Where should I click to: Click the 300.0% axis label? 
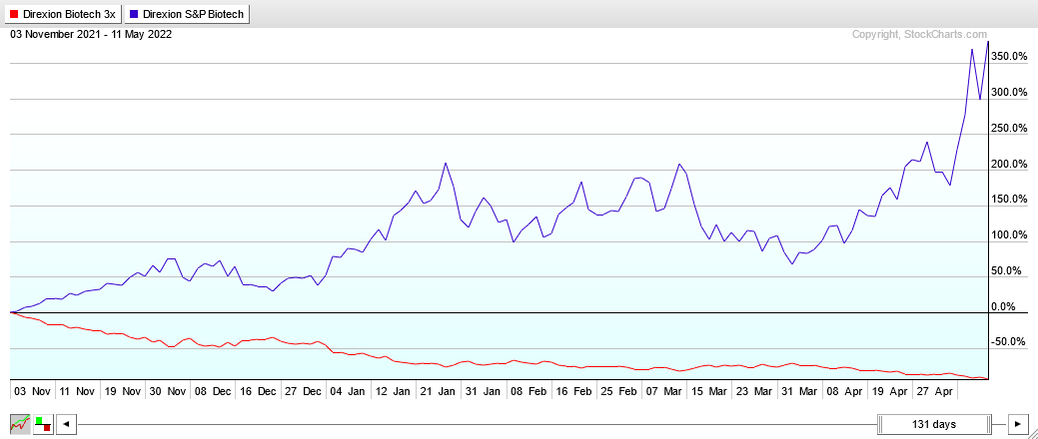pyautogui.click(x=1010, y=93)
